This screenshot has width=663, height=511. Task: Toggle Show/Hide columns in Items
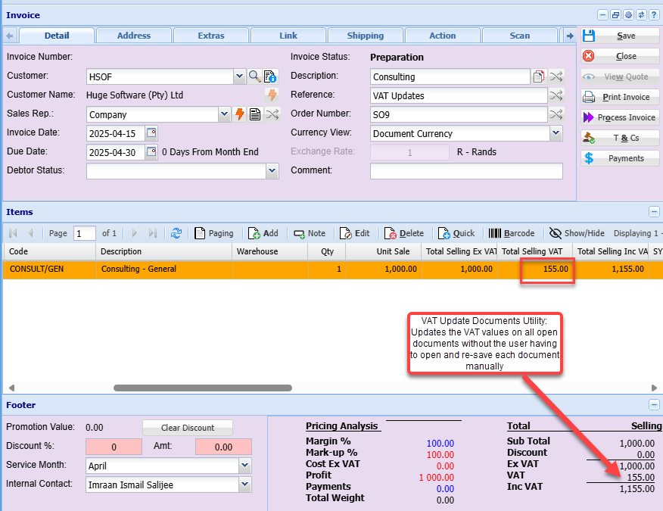(577, 234)
